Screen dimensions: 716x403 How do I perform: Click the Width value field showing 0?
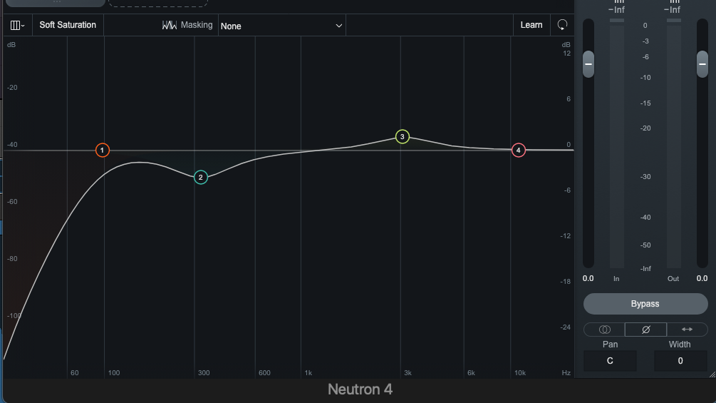coord(680,361)
